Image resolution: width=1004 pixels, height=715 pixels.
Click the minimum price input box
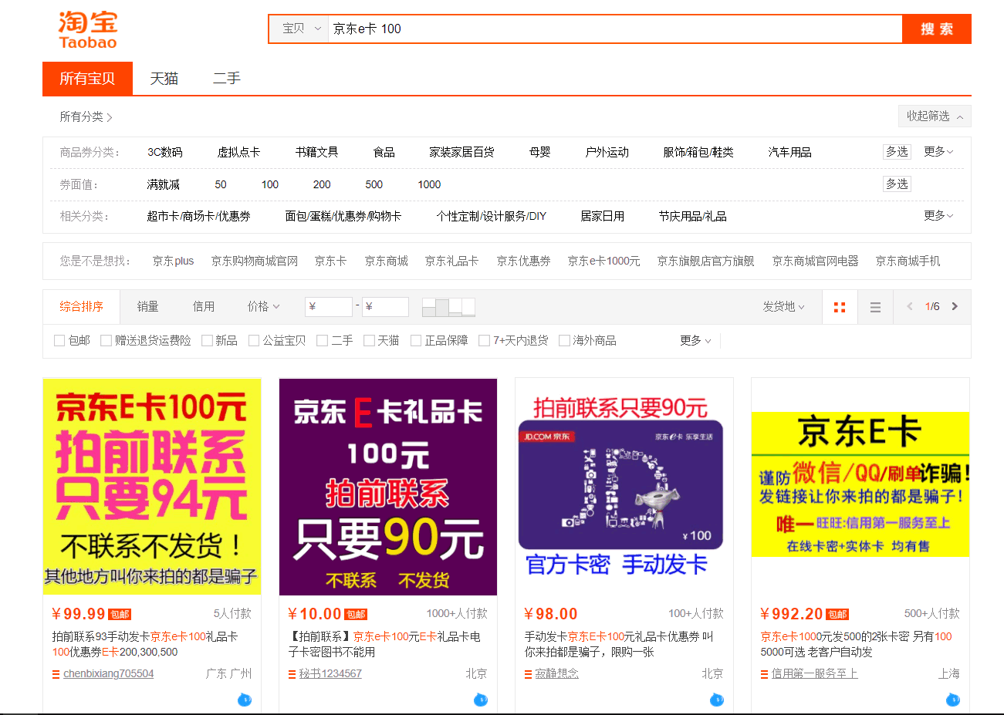[x=329, y=306]
